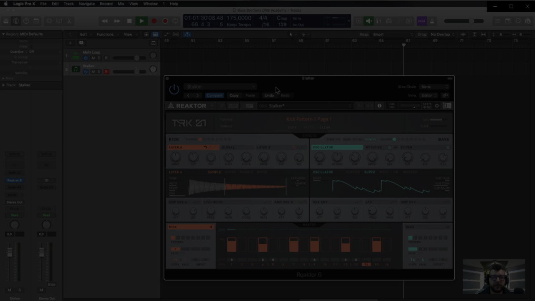Open the Track menu

point(69,4)
